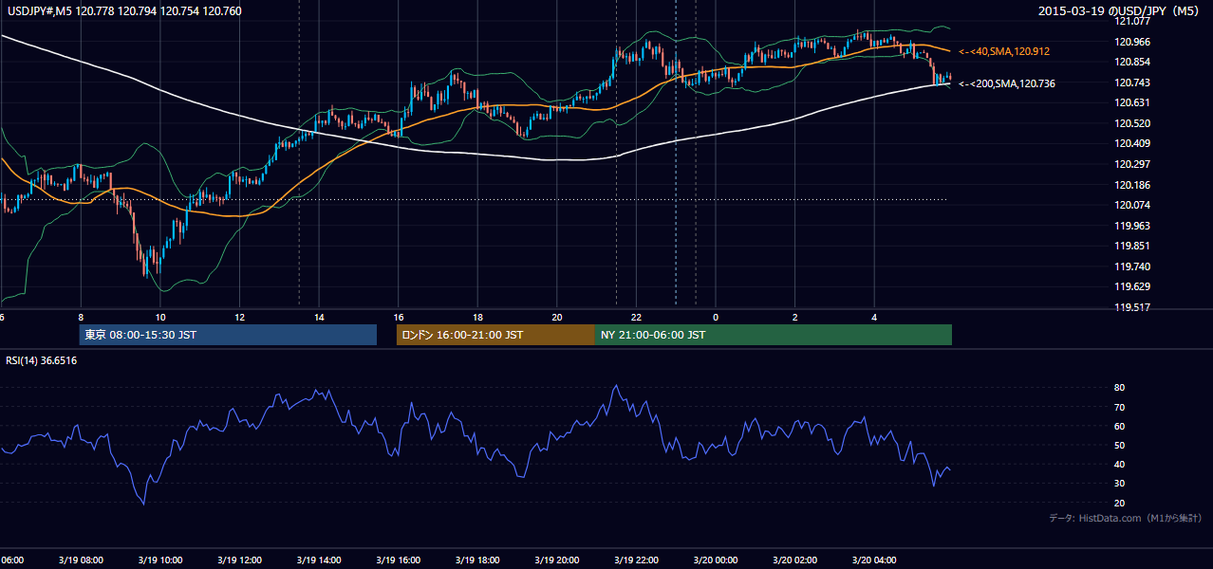
Task: Click the 3/19 08:00 time axis label
Action: coord(81,560)
